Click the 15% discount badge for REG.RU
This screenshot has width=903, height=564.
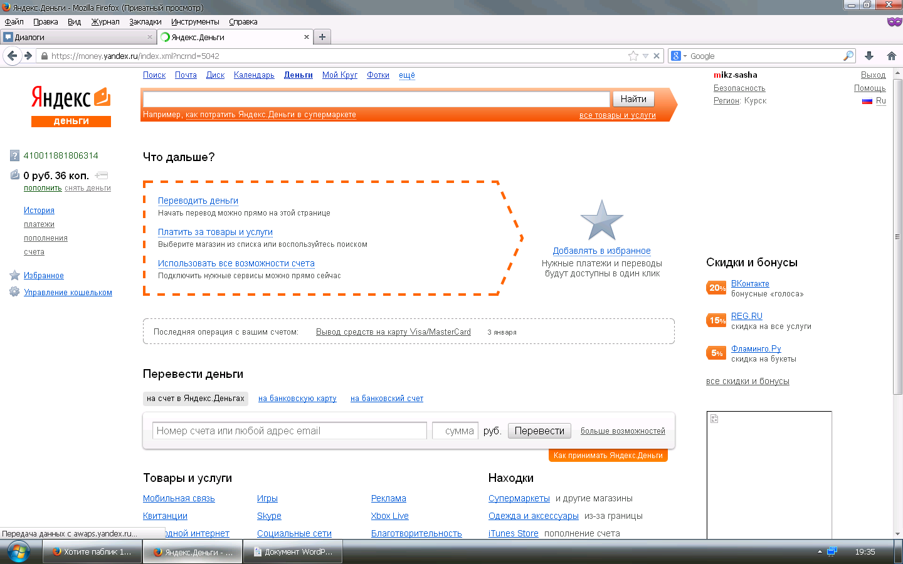(x=716, y=320)
